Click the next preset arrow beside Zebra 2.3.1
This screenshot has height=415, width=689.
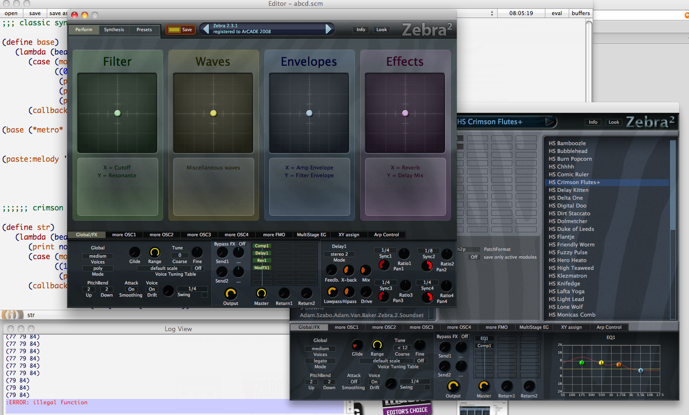[x=329, y=29]
